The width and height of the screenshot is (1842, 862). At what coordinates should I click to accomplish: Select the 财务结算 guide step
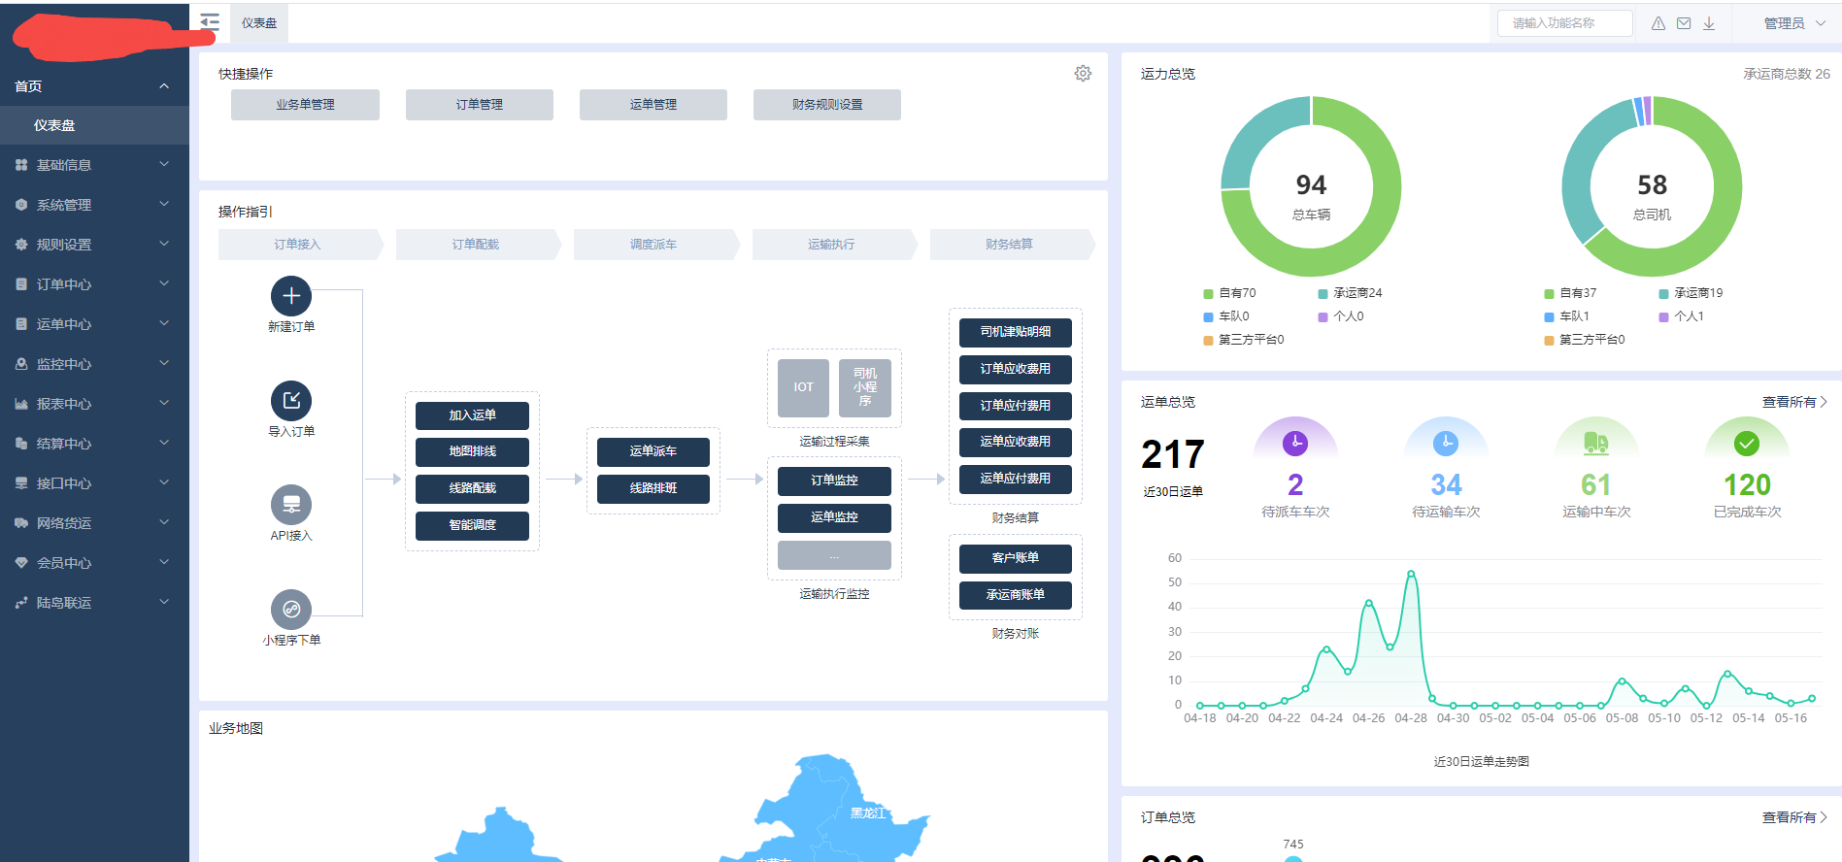[1011, 245]
